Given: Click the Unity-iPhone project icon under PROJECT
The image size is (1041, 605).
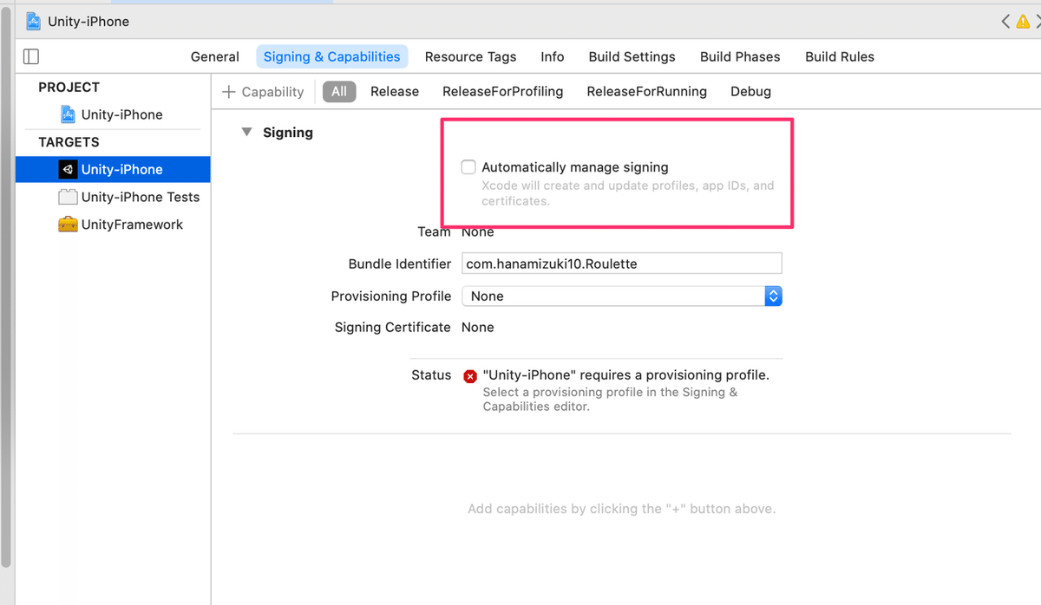Looking at the screenshot, I should coord(69,114).
